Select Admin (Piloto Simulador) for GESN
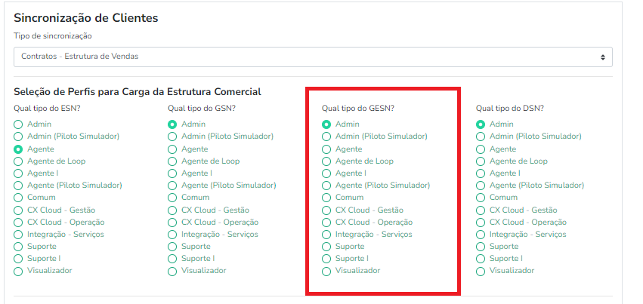 (x=326, y=137)
